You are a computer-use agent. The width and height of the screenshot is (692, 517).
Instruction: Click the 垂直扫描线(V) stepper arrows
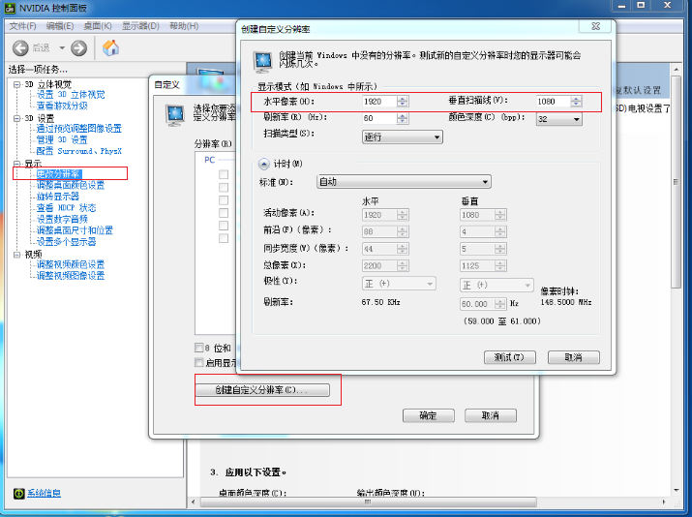(x=576, y=102)
